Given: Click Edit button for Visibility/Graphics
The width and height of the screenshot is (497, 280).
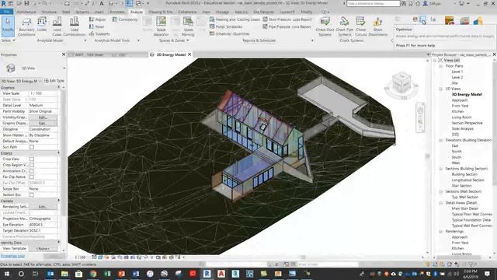Looking at the screenshot, I should [x=43, y=117].
